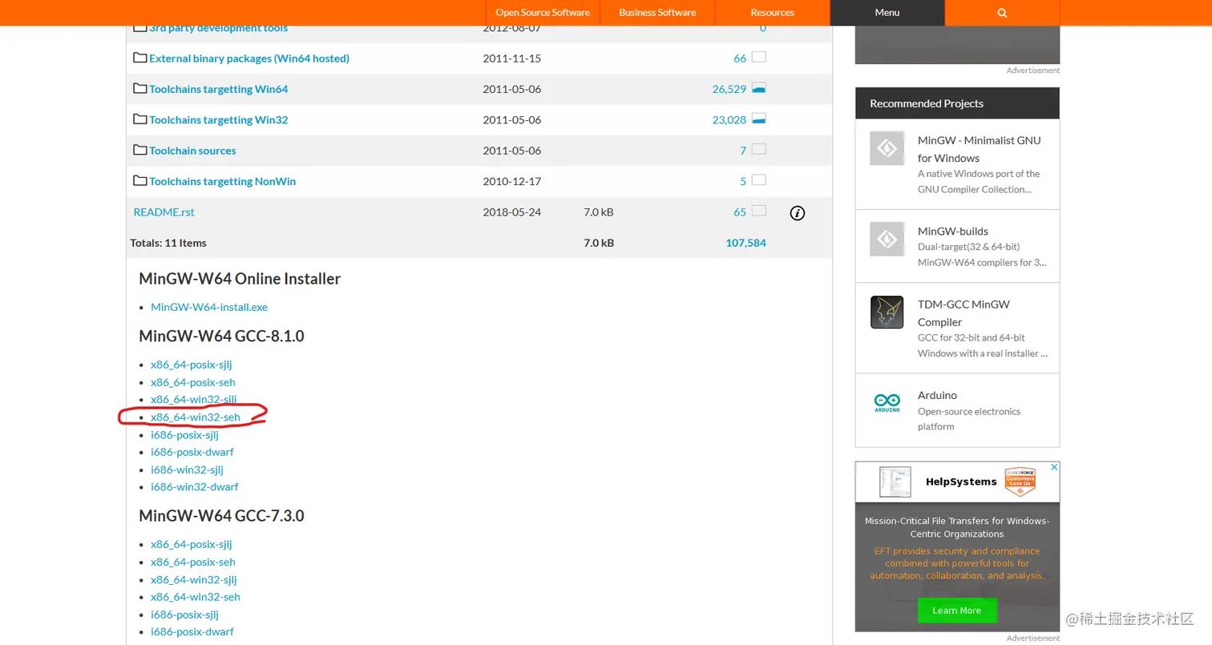Open TDM-GCC MinGW Compiler project title

[964, 313]
